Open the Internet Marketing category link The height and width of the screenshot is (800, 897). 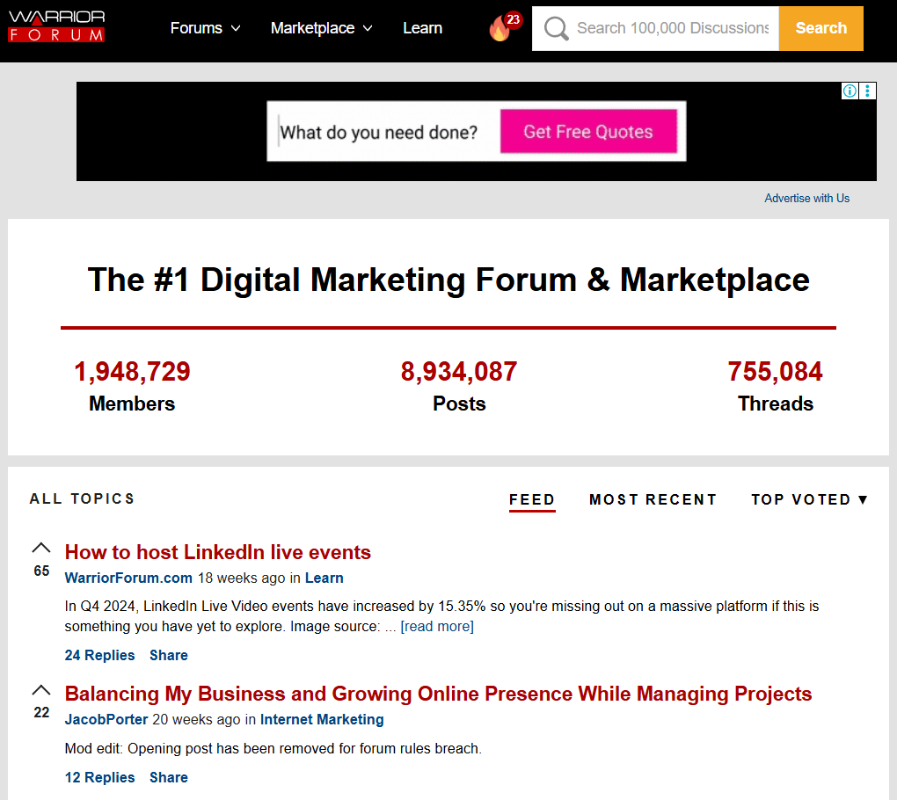click(322, 719)
